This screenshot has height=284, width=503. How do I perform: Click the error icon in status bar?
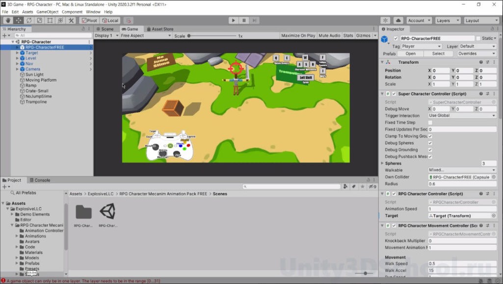coord(3,281)
